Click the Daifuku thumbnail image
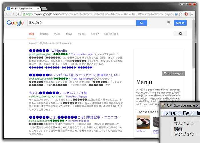The image size is (200, 143). [x=143, y=122]
